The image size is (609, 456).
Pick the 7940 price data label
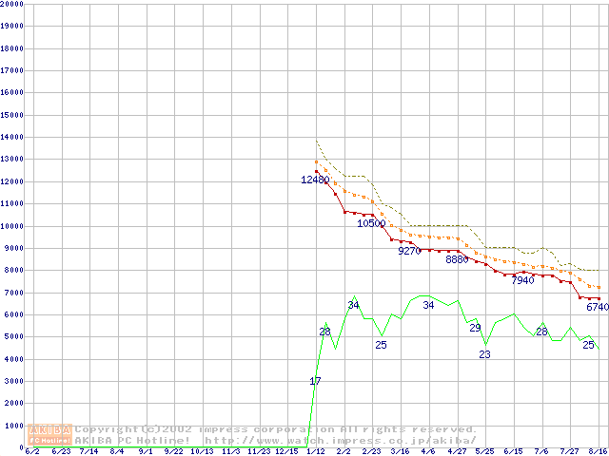click(522, 281)
